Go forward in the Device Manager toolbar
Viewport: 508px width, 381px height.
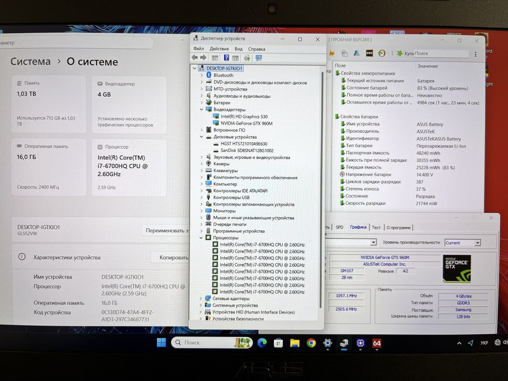pos(203,58)
